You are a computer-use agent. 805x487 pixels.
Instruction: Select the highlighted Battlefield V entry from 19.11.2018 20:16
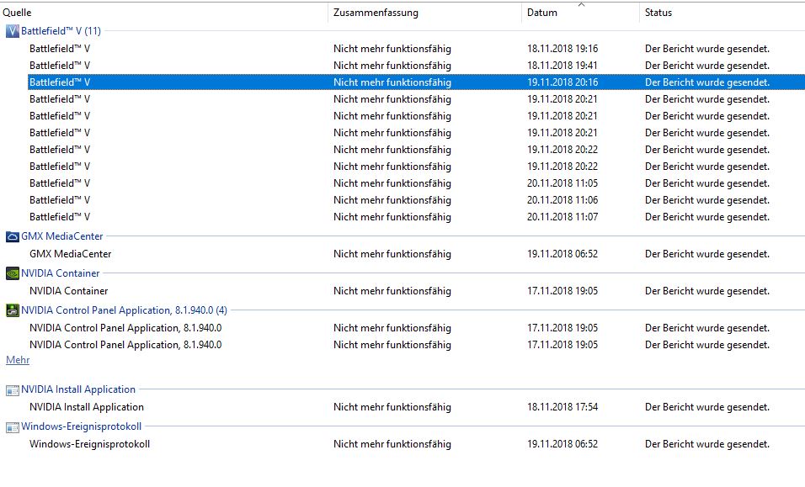coord(416,82)
